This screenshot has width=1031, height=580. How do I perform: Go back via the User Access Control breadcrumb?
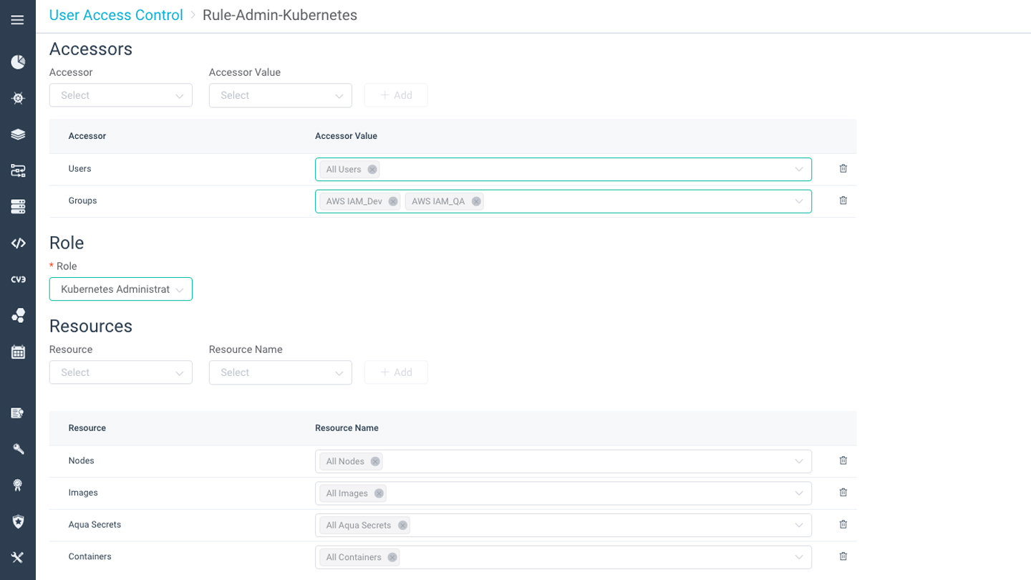[x=115, y=14]
